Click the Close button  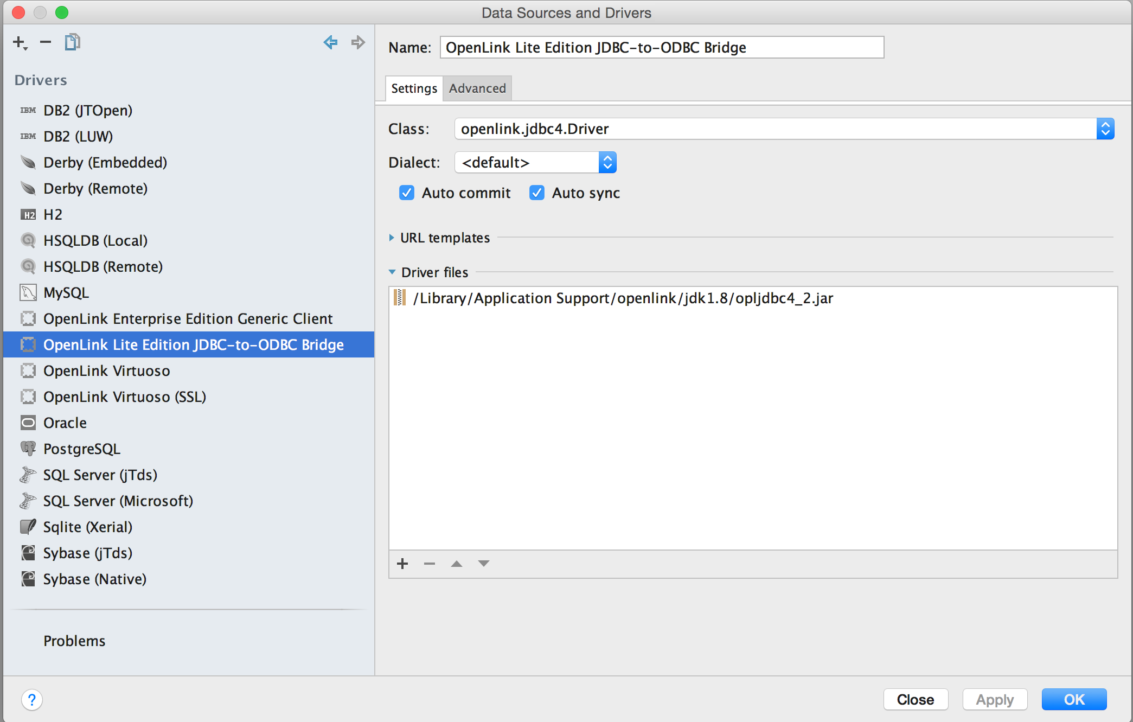(916, 699)
